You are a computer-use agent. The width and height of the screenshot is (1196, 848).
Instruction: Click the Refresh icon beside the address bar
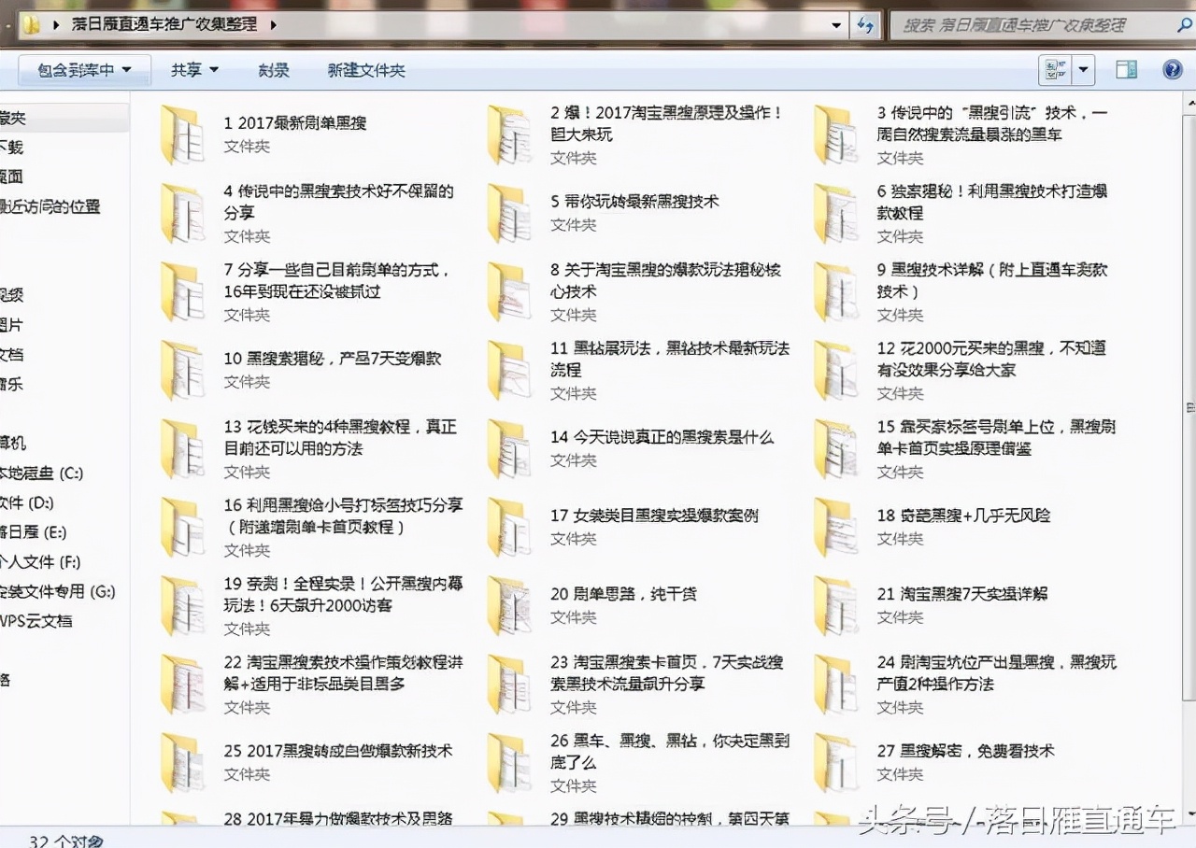click(866, 25)
